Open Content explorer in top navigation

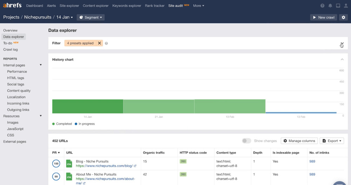pyautogui.click(x=95, y=6)
